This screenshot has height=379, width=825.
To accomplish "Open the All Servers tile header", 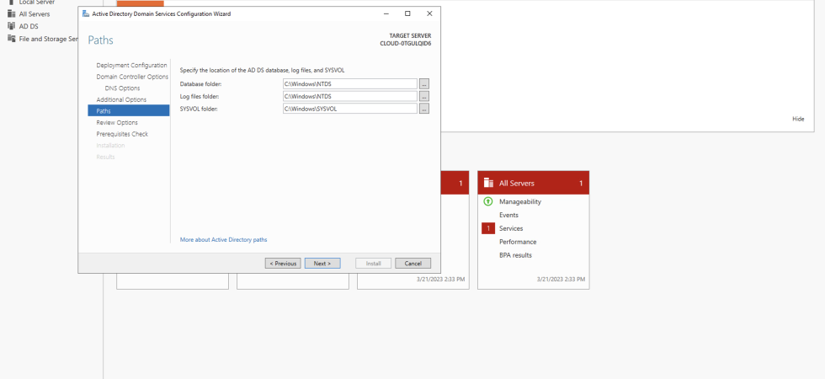I will [x=534, y=184].
